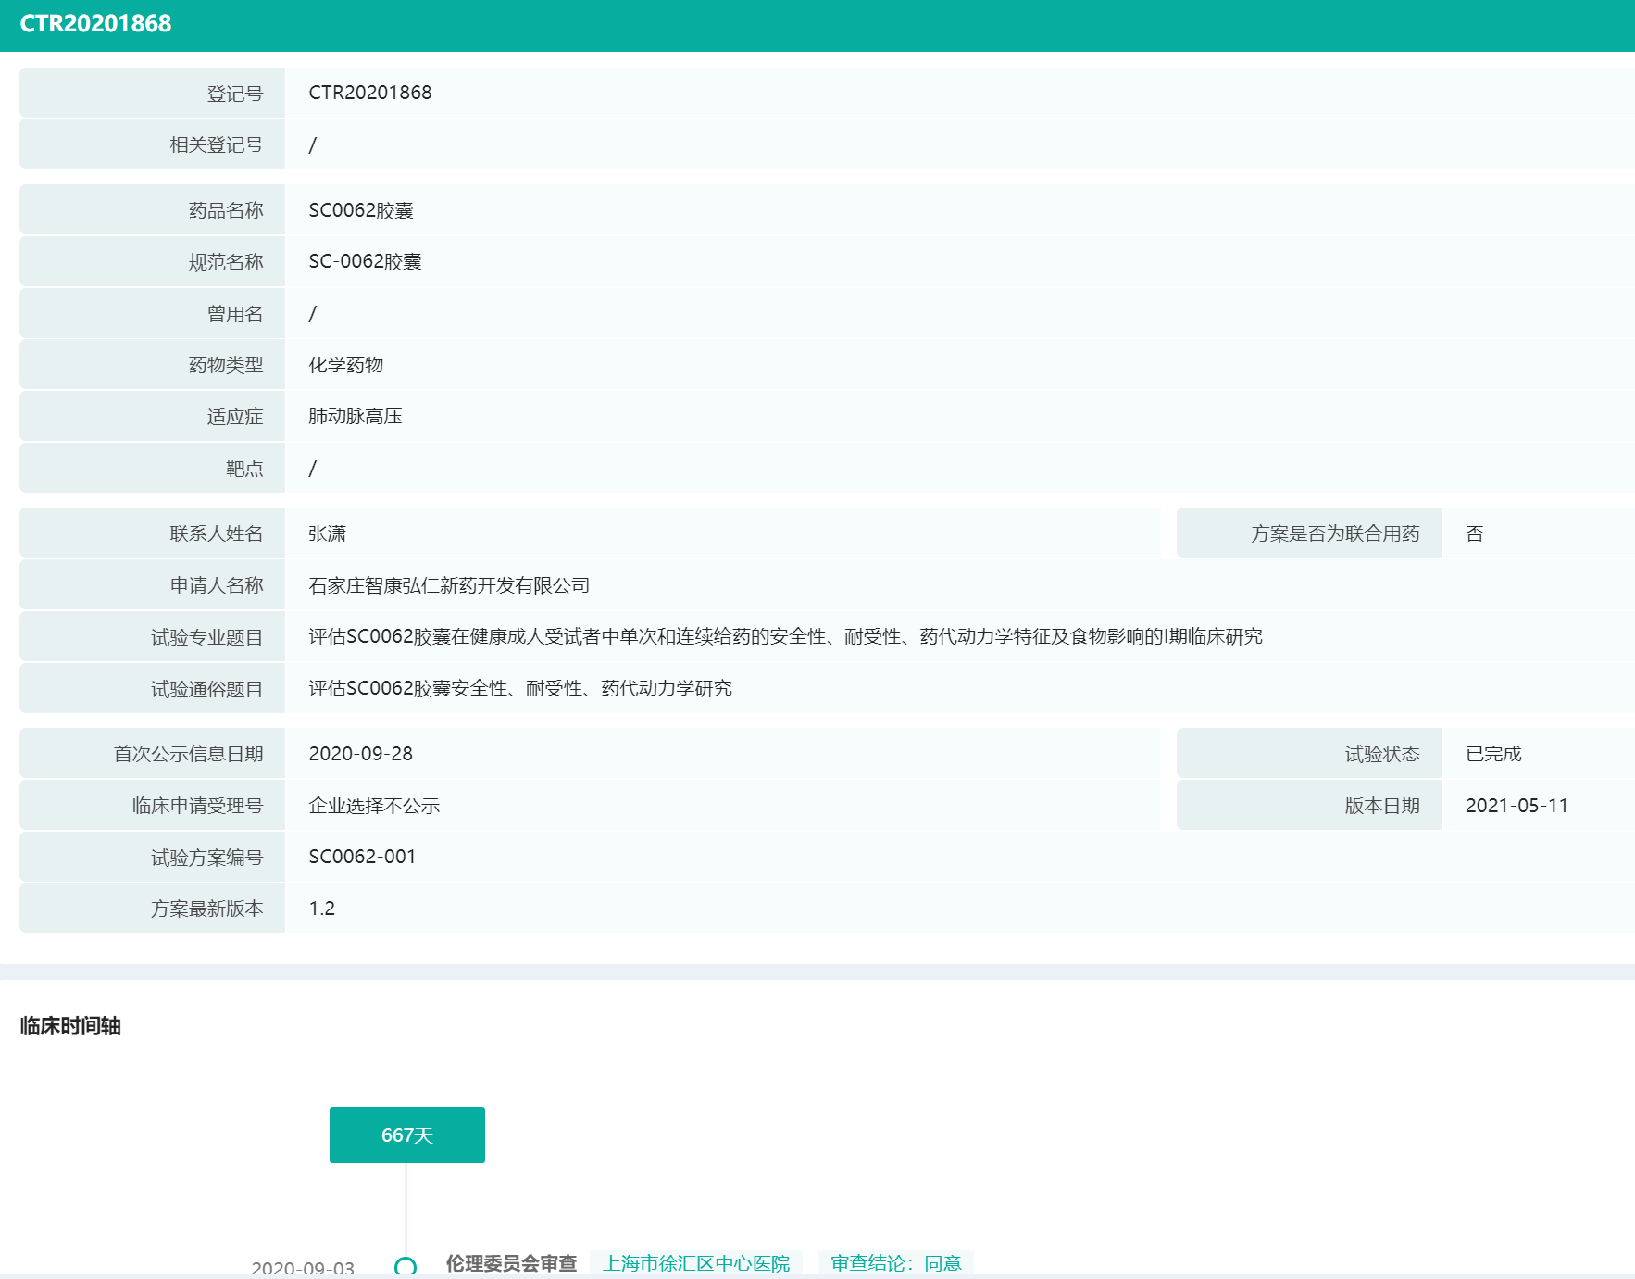Screen dimensions: 1635x1279
Task: Click the 试验通俗题目 value text
Action: coord(519,688)
